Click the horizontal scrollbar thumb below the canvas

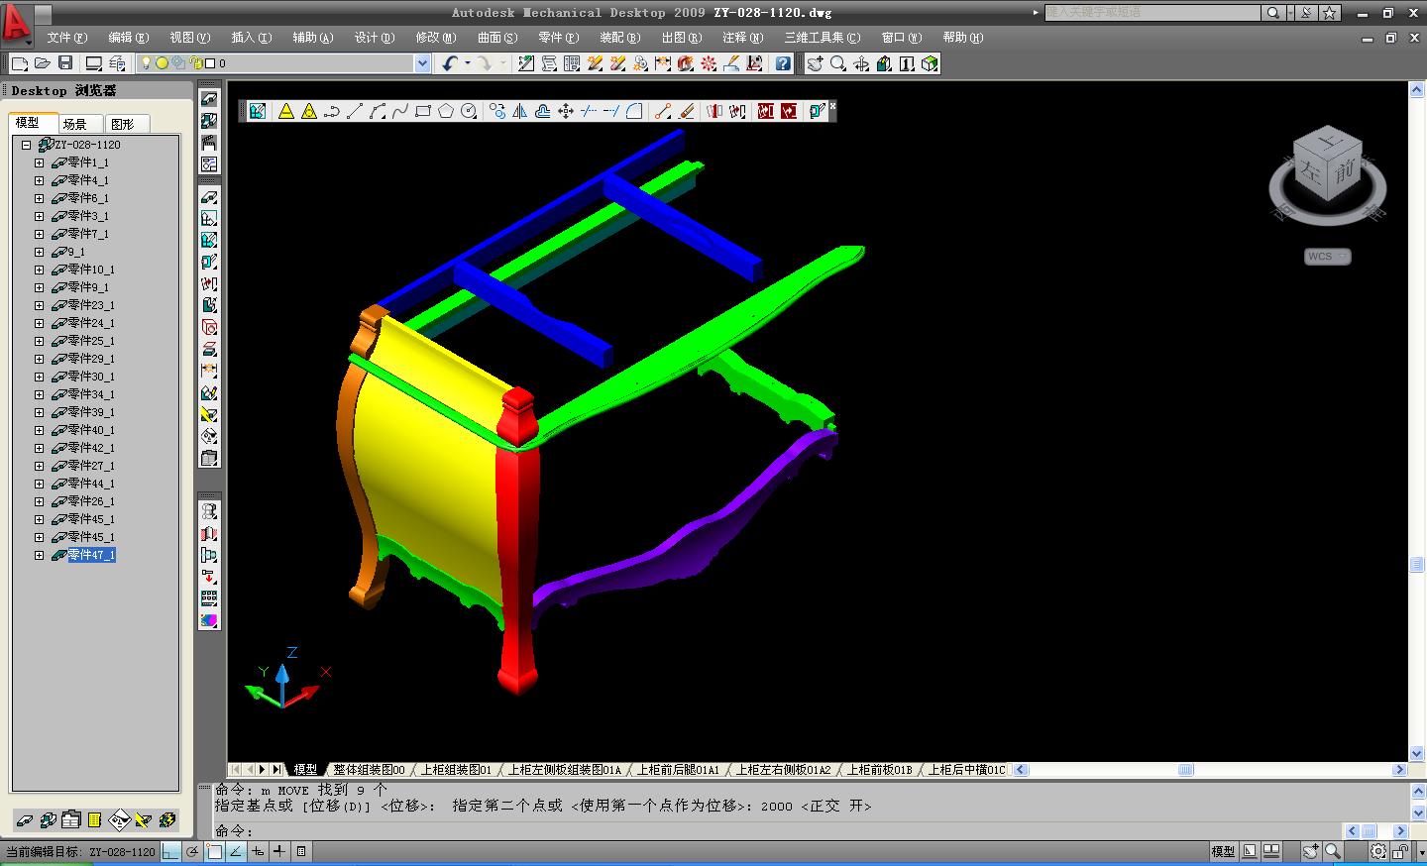click(x=1185, y=770)
